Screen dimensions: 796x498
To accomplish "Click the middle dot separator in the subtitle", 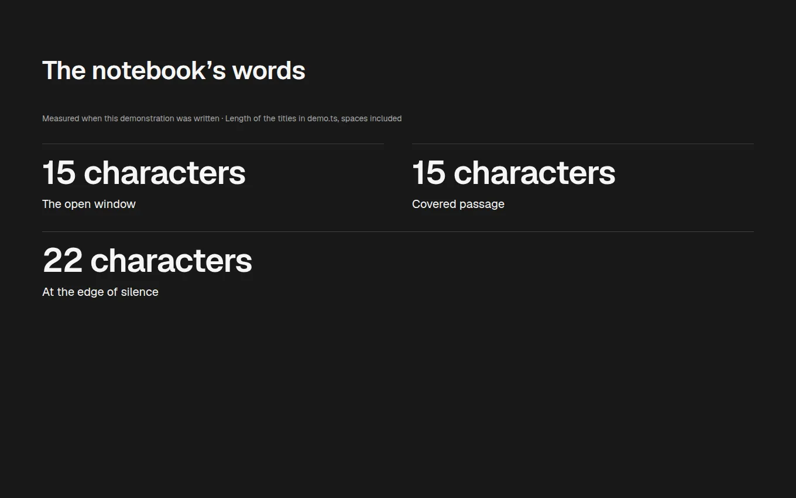I will 222,118.
